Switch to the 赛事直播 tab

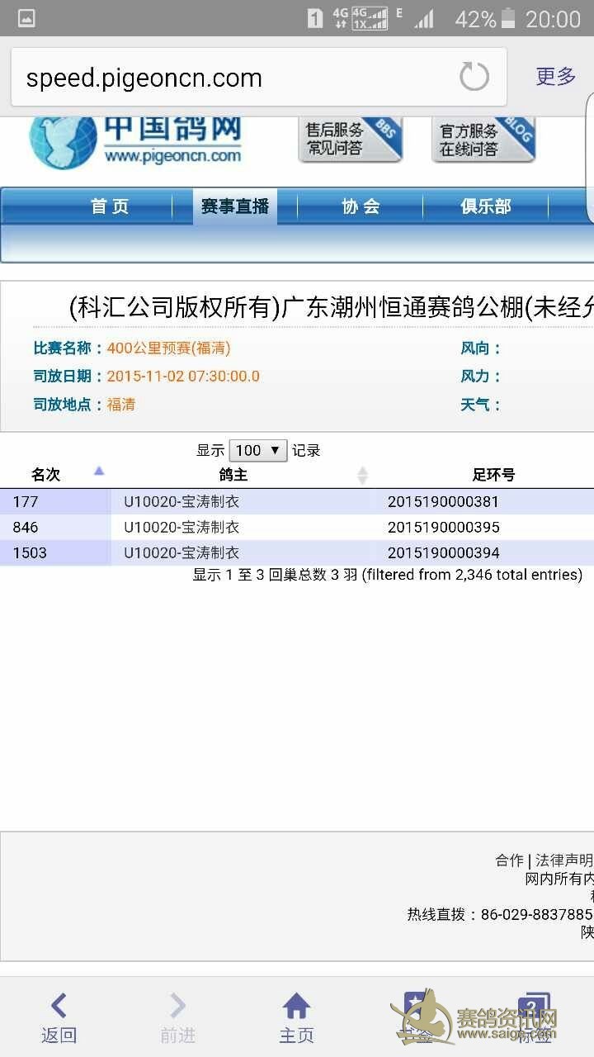coord(235,206)
